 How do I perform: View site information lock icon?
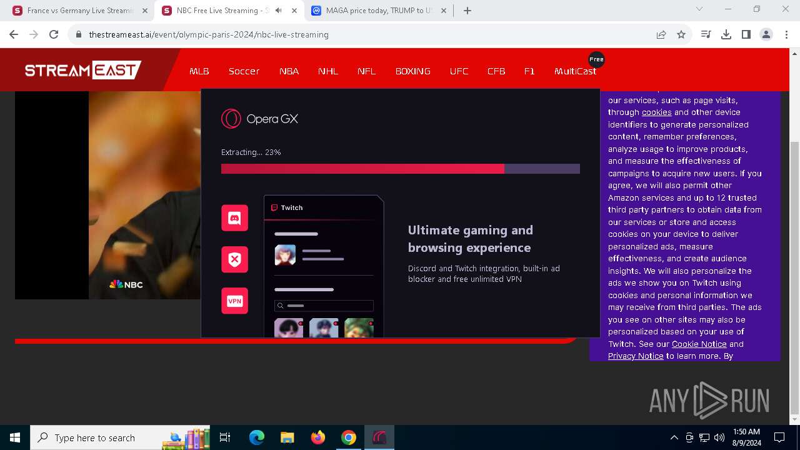(79, 34)
